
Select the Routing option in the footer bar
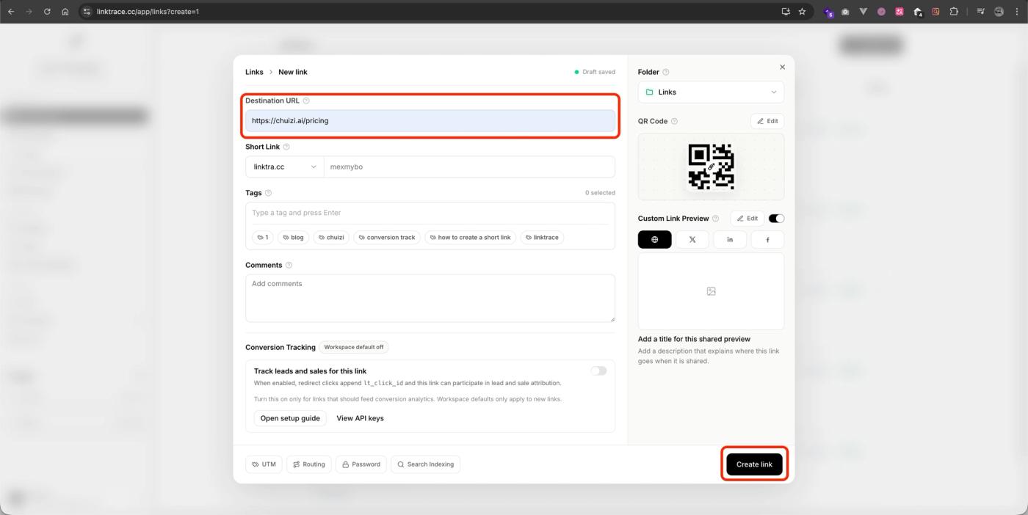tap(308, 464)
